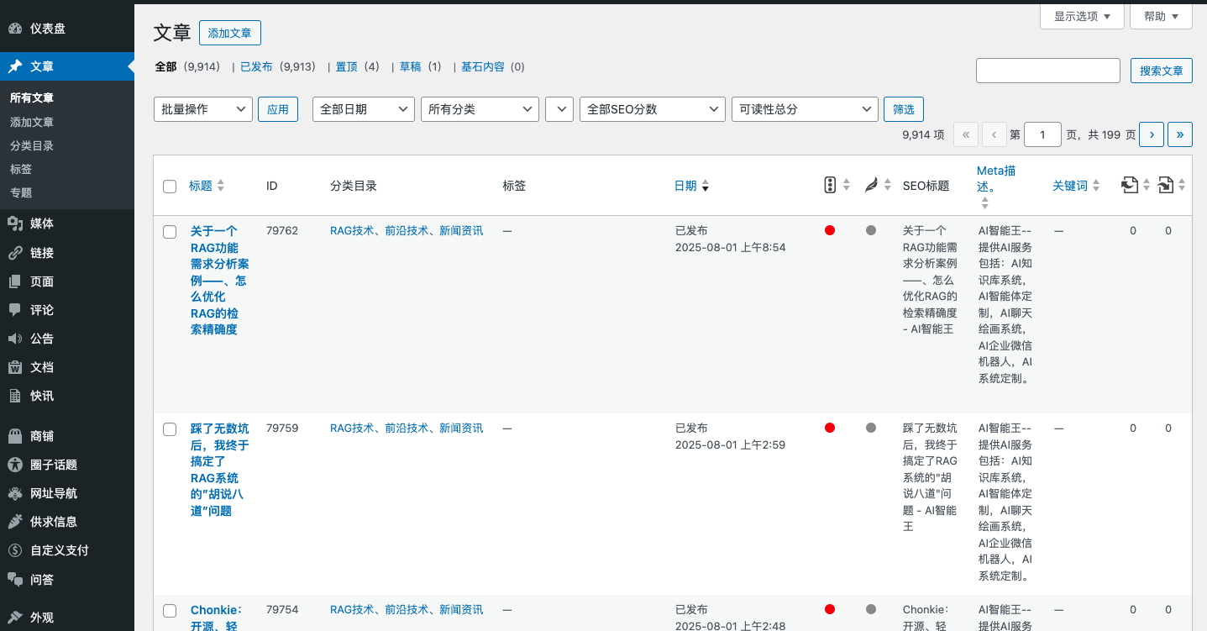Image resolution: width=1207 pixels, height=631 pixels.
Task: Click 新闻资讯 category link for post 79759
Action: pos(461,428)
